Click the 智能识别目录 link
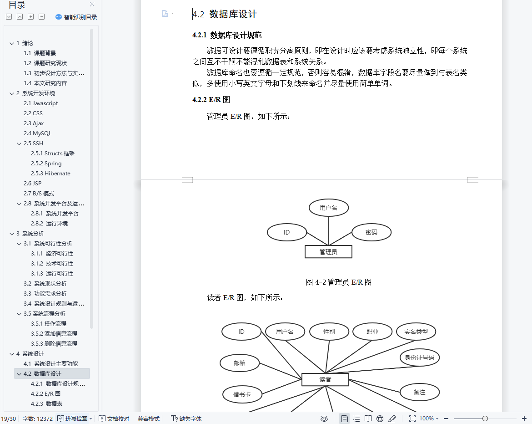This screenshot has width=532, height=424. click(x=80, y=17)
